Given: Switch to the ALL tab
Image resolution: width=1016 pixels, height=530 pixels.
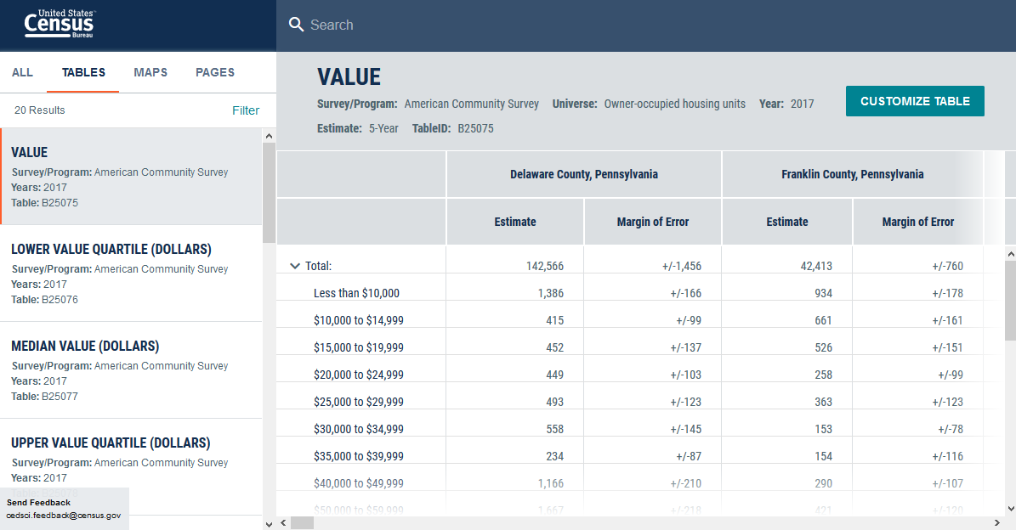Looking at the screenshot, I should pos(23,72).
